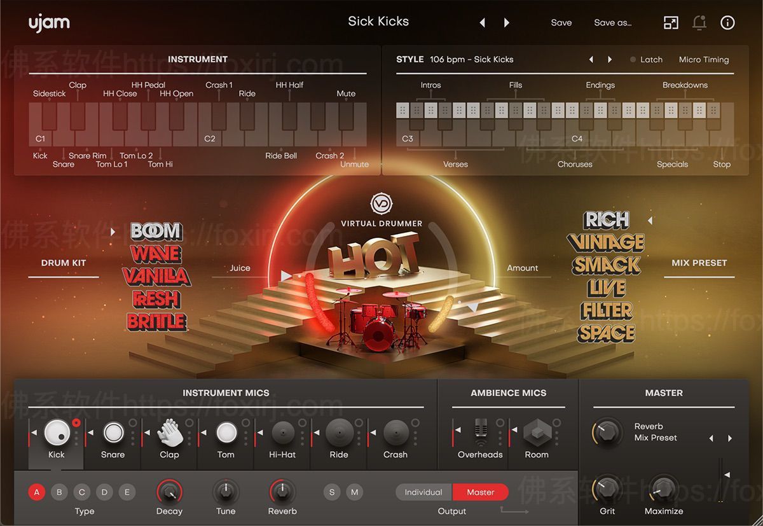Click the Save button
763x526 pixels.
pyautogui.click(x=561, y=22)
